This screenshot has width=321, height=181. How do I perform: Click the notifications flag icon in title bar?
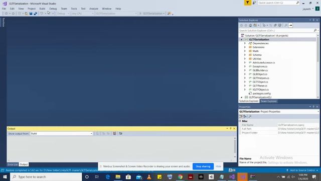tap(247, 3)
